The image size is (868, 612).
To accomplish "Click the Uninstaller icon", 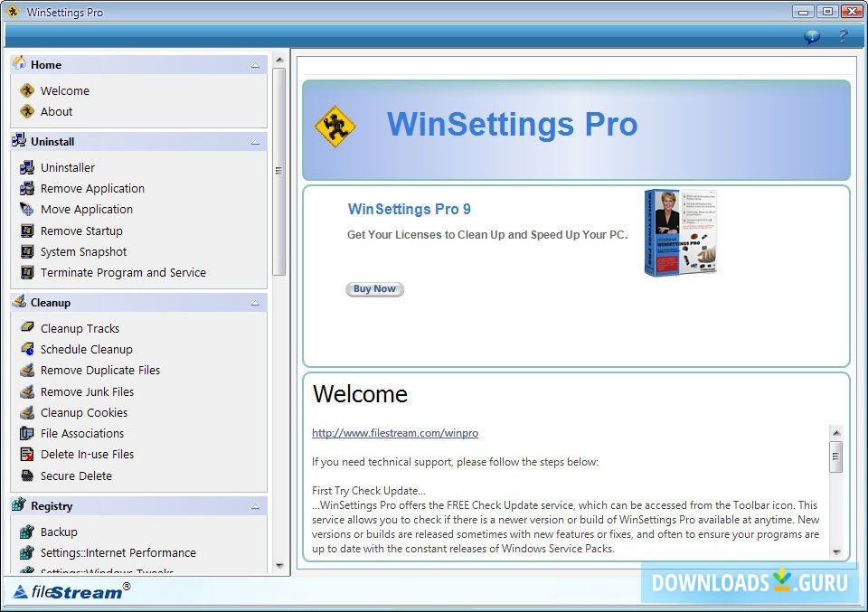I will click(x=27, y=167).
